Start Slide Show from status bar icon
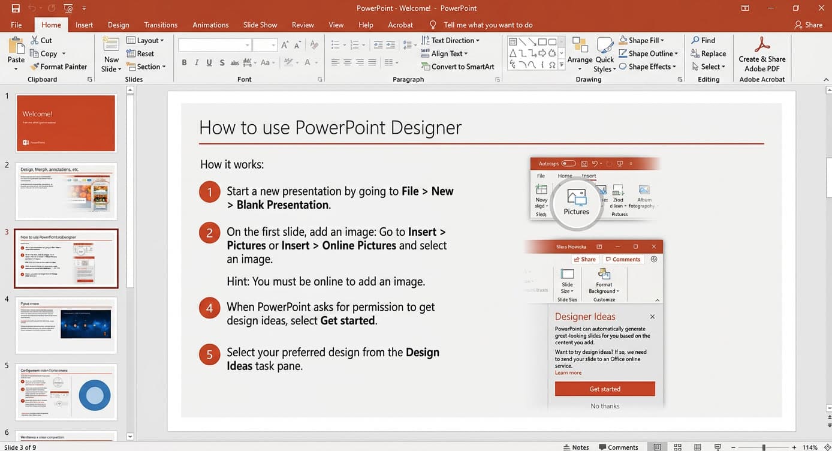The height and width of the screenshot is (451, 832). point(718,447)
